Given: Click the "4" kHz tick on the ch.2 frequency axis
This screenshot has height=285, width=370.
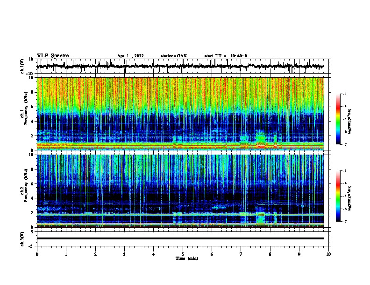Looking at the screenshot, I should [32, 198].
